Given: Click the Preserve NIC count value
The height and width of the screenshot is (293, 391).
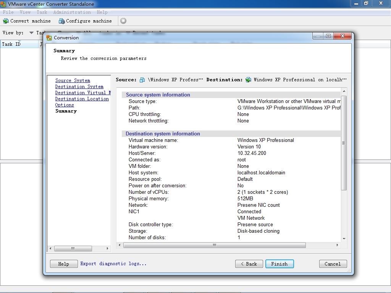Looking at the screenshot, I should [x=259, y=205].
